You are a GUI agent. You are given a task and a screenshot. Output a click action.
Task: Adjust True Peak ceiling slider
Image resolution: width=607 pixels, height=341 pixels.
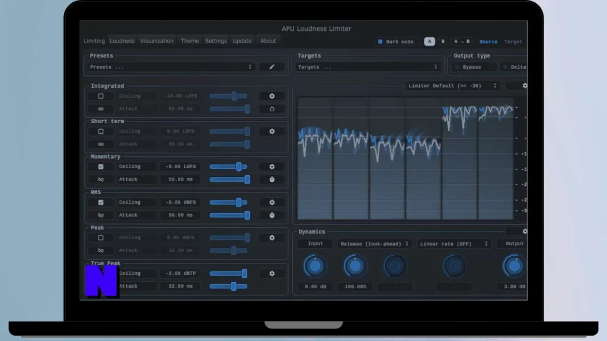coord(228,274)
